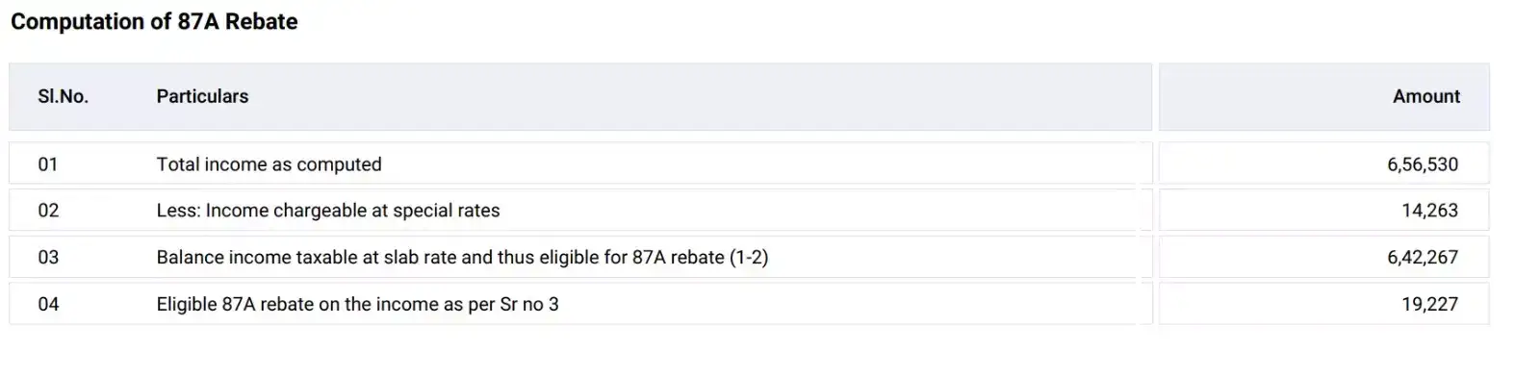Click the Amount column header
The height and width of the screenshot is (376, 1540).
coord(1426,96)
